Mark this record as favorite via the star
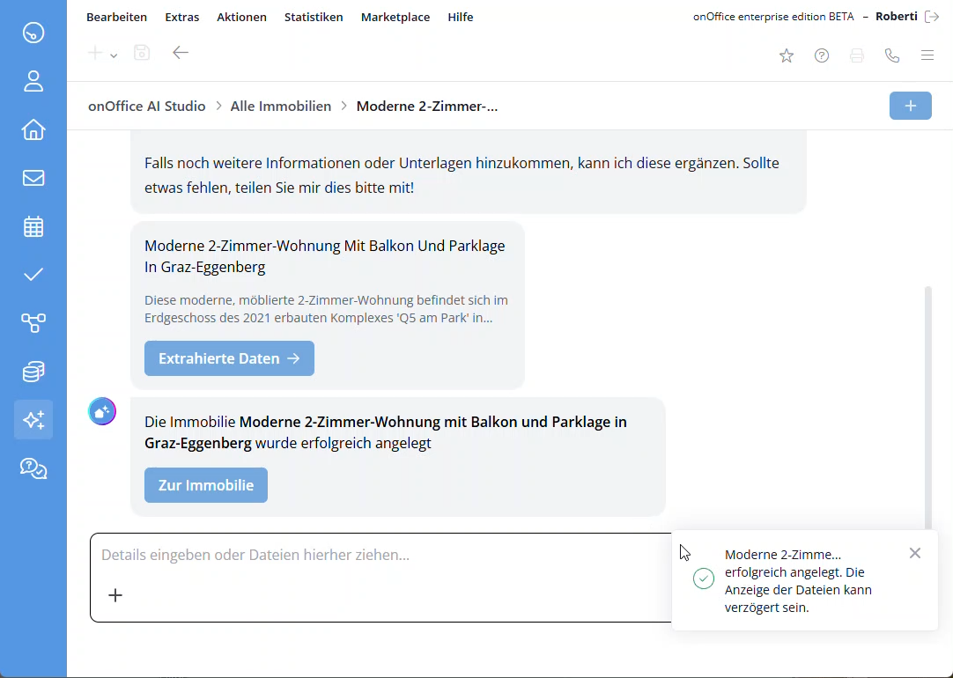The height and width of the screenshot is (678, 953). (x=787, y=55)
